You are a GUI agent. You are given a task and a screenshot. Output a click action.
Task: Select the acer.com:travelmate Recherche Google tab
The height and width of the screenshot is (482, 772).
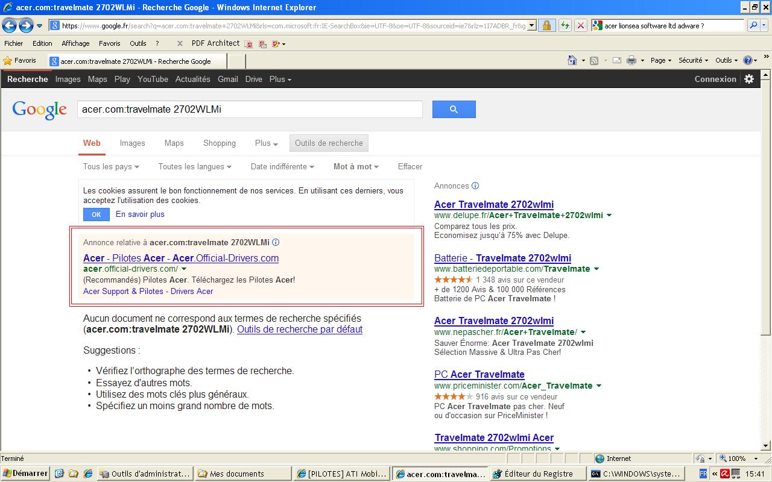(x=137, y=61)
